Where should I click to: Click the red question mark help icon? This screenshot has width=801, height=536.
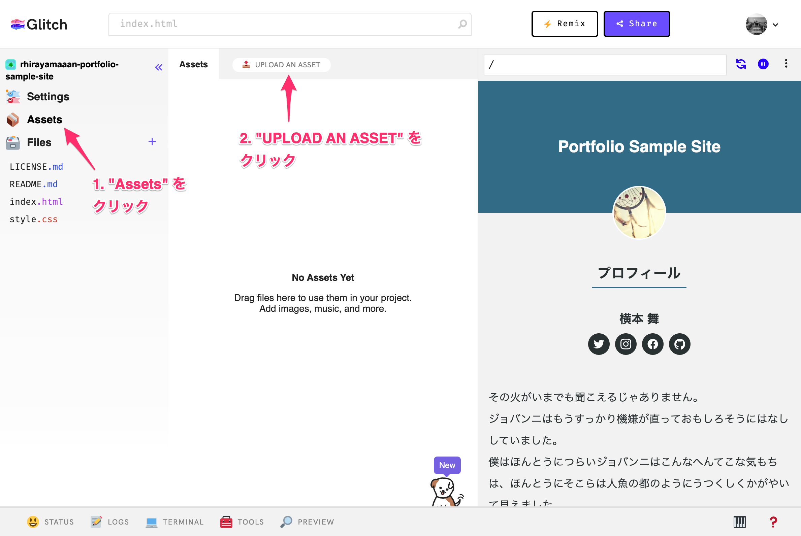pos(773,522)
